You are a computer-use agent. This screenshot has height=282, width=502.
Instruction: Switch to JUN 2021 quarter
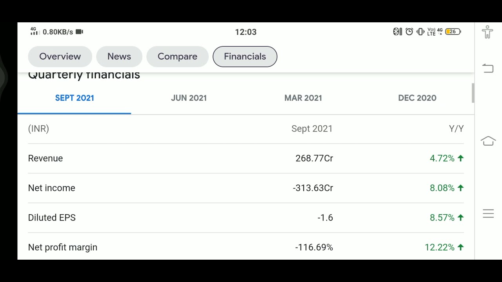click(189, 98)
